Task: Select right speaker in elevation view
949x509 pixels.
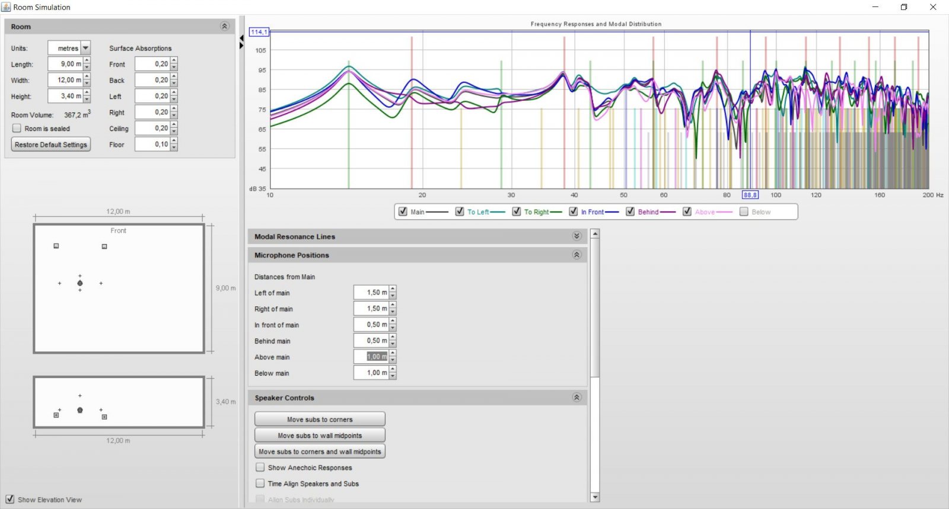Action: pyautogui.click(x=104, y=417)
